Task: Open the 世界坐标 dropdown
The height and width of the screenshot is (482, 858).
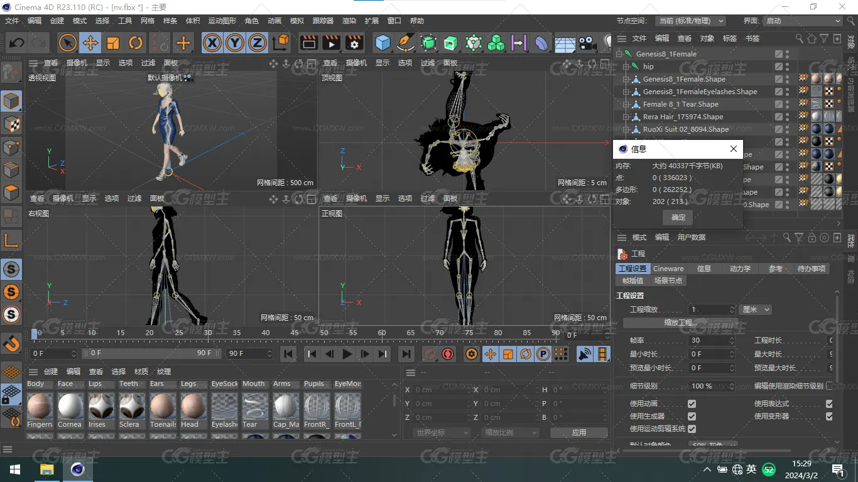Action: pos(442,432)
